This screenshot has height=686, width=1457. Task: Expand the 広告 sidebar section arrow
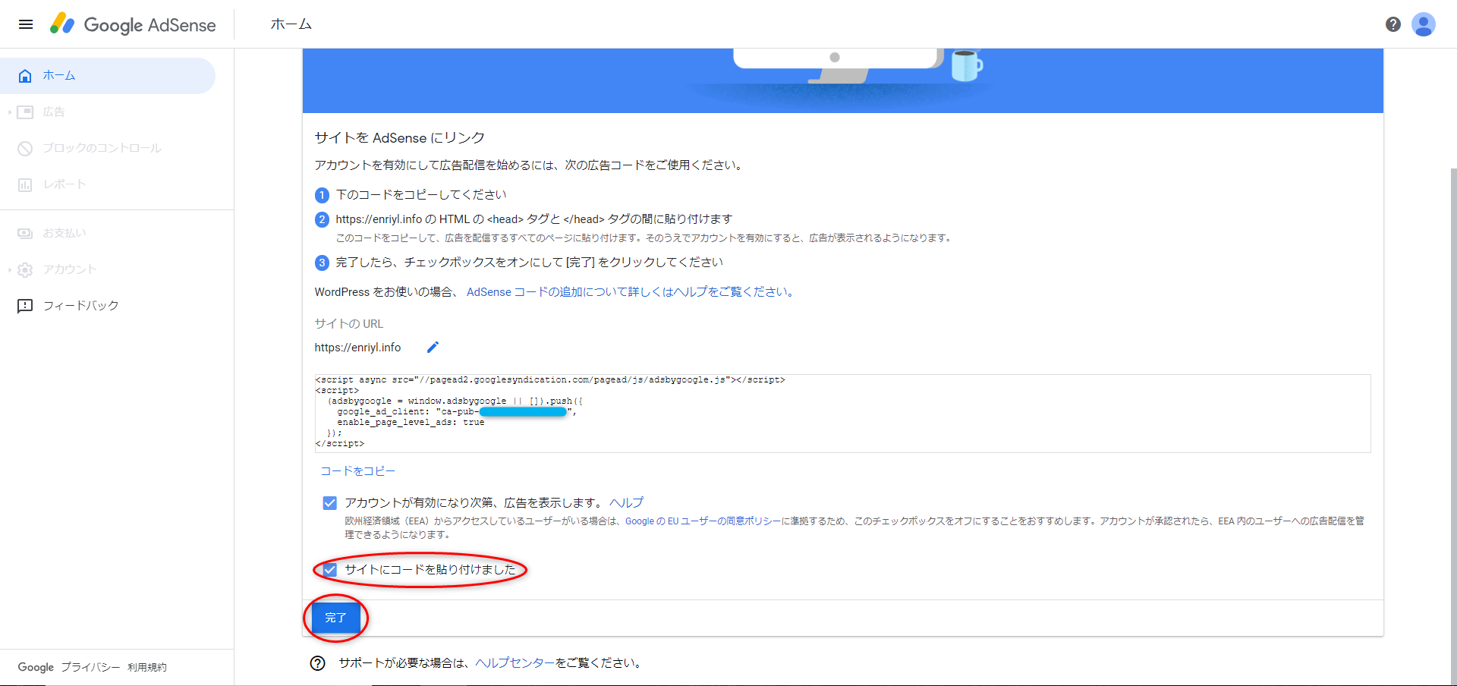(9, 112)
